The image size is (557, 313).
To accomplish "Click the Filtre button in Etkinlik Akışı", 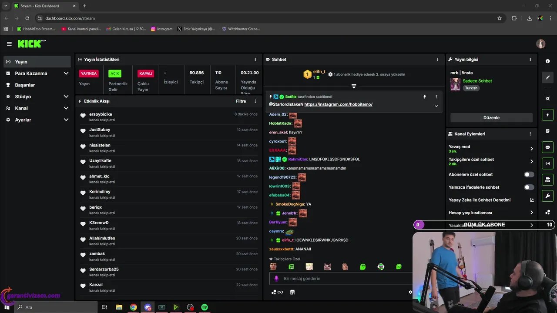I will (x=241, y=101).
